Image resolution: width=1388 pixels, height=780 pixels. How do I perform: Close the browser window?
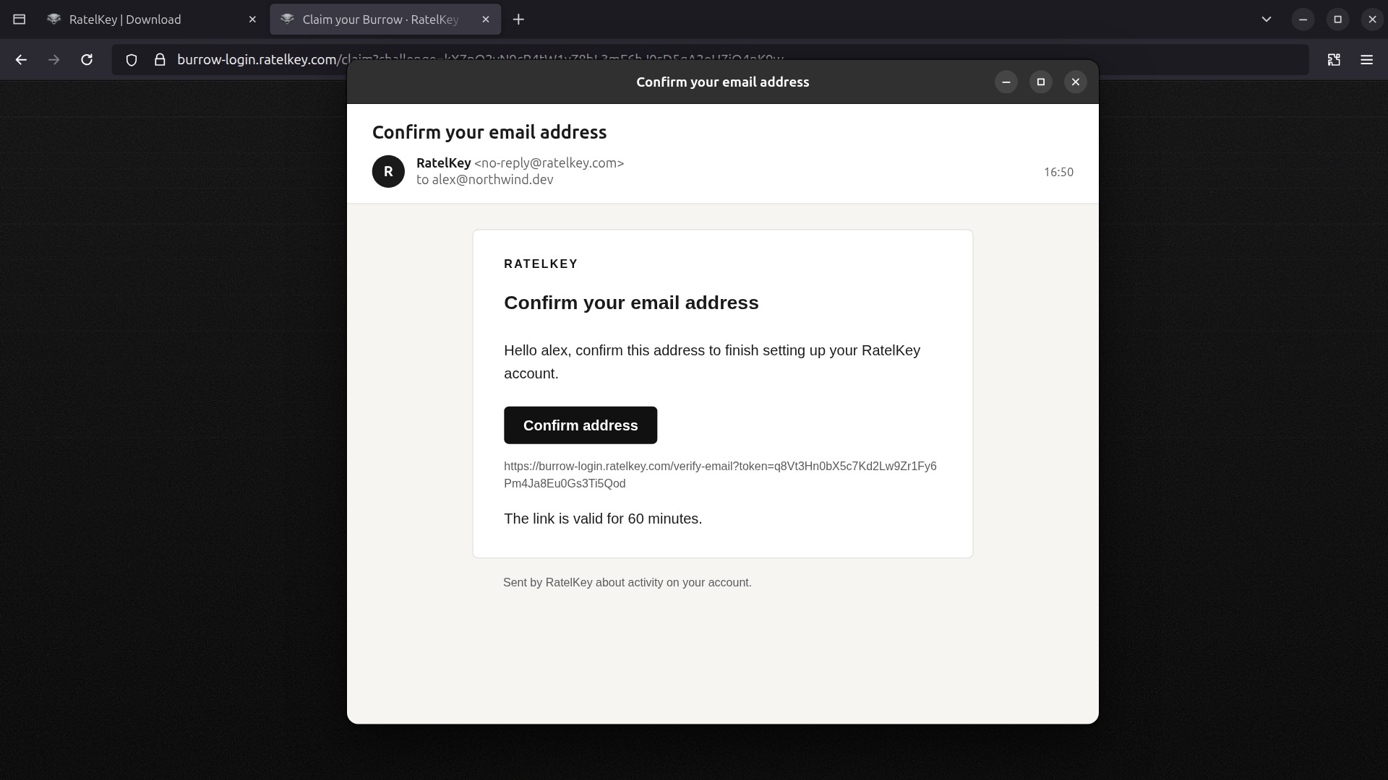pyautogui.click(x=1372, y=19)
